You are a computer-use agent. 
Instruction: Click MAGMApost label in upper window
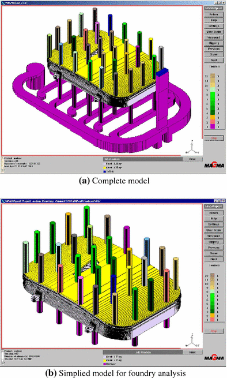click(214, 8)
